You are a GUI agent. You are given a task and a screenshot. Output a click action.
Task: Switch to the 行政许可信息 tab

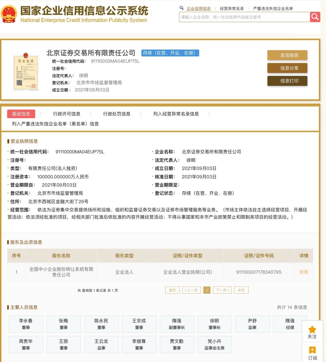67,114
